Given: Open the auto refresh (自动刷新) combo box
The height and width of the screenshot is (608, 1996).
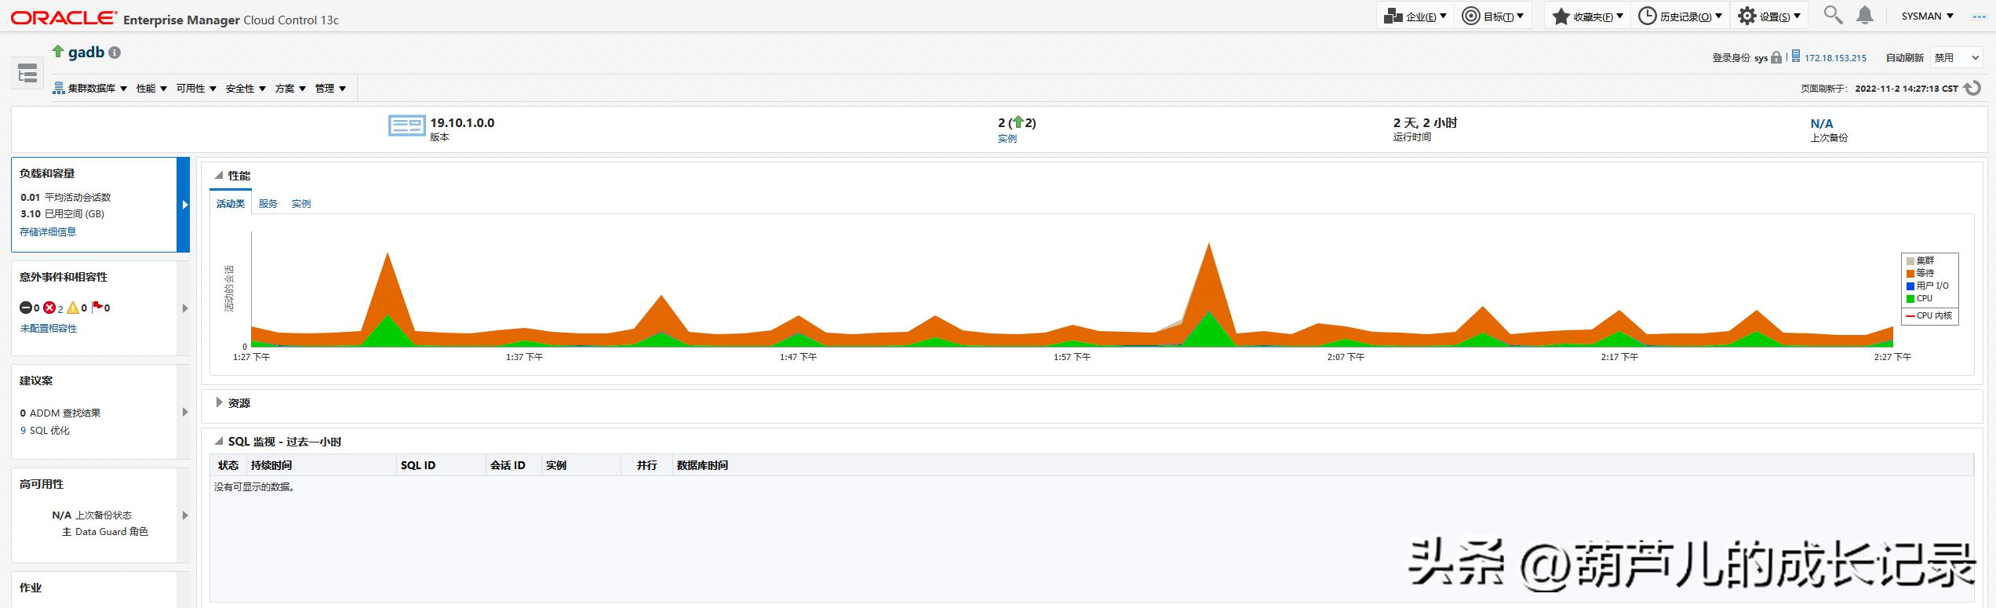Looking at the screenshot, I should pyautogui.click(x=1955, y=57).
